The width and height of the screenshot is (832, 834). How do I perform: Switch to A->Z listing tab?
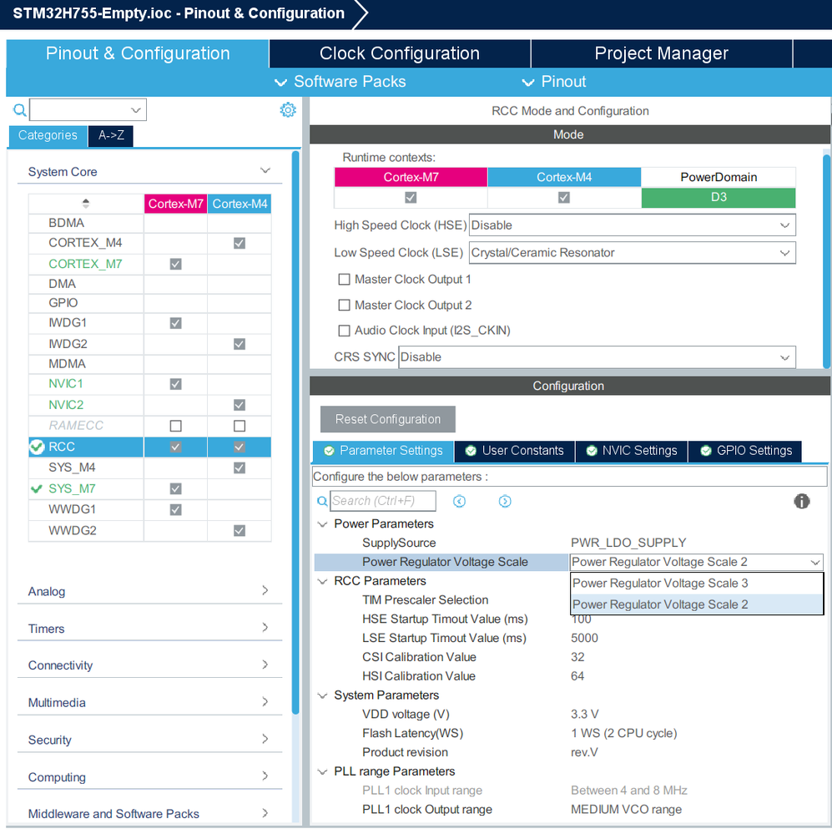pyautogui.click(x=111, y=135)
